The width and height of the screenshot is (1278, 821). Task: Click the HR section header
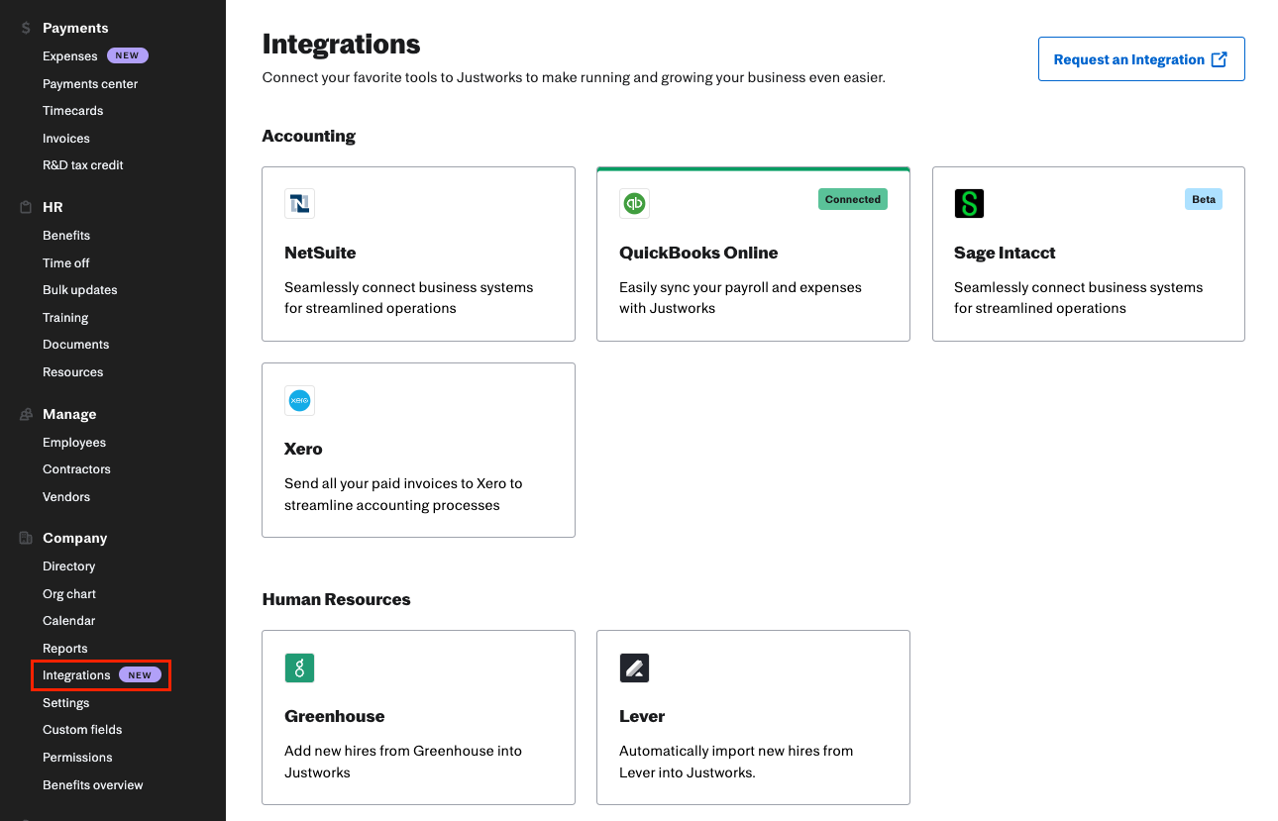53,207
